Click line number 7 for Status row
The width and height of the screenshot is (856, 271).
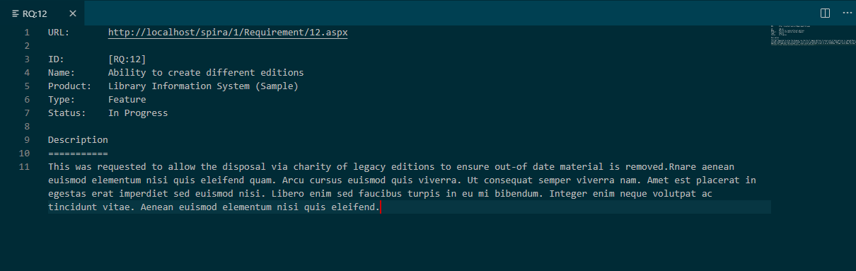click(x=27, y=113)
